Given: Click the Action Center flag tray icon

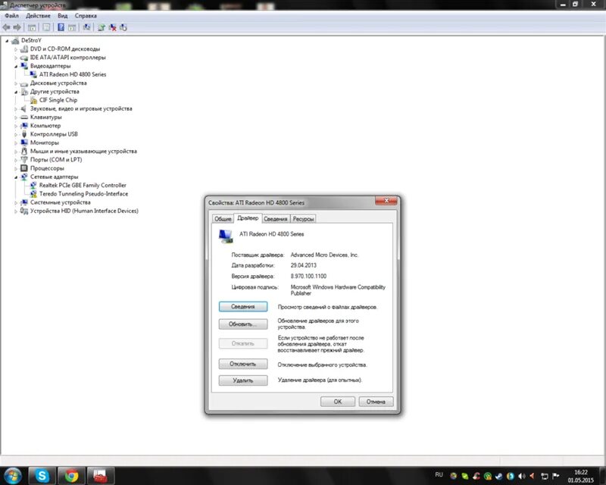Looking at the screenshot, I should pos(556,476).
